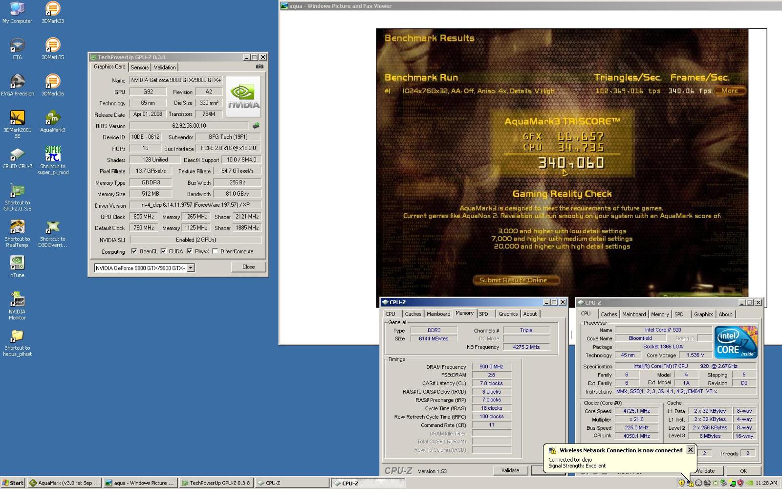Click Core Voltage 1.536 V value
The image size is (782, 489).
point(695,355)
